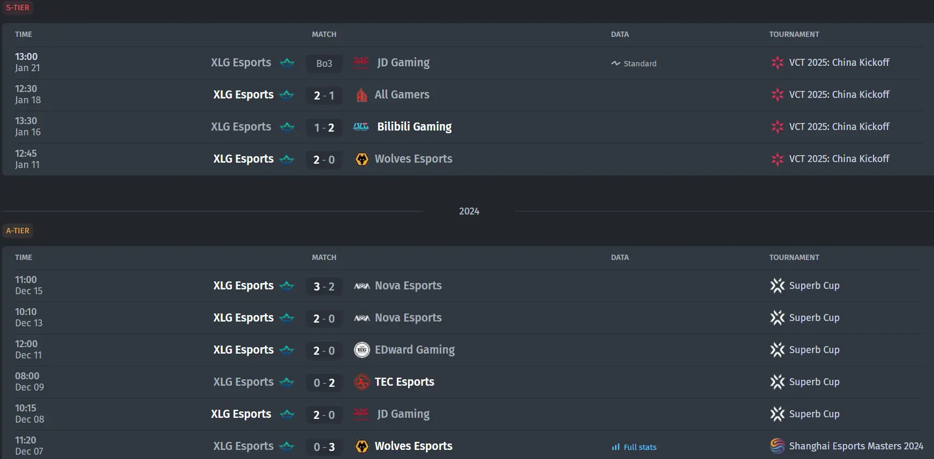Click Nova Esports logo in Dec 15 match
This screenshot has width=934, height=459.
tap(362, 286)
